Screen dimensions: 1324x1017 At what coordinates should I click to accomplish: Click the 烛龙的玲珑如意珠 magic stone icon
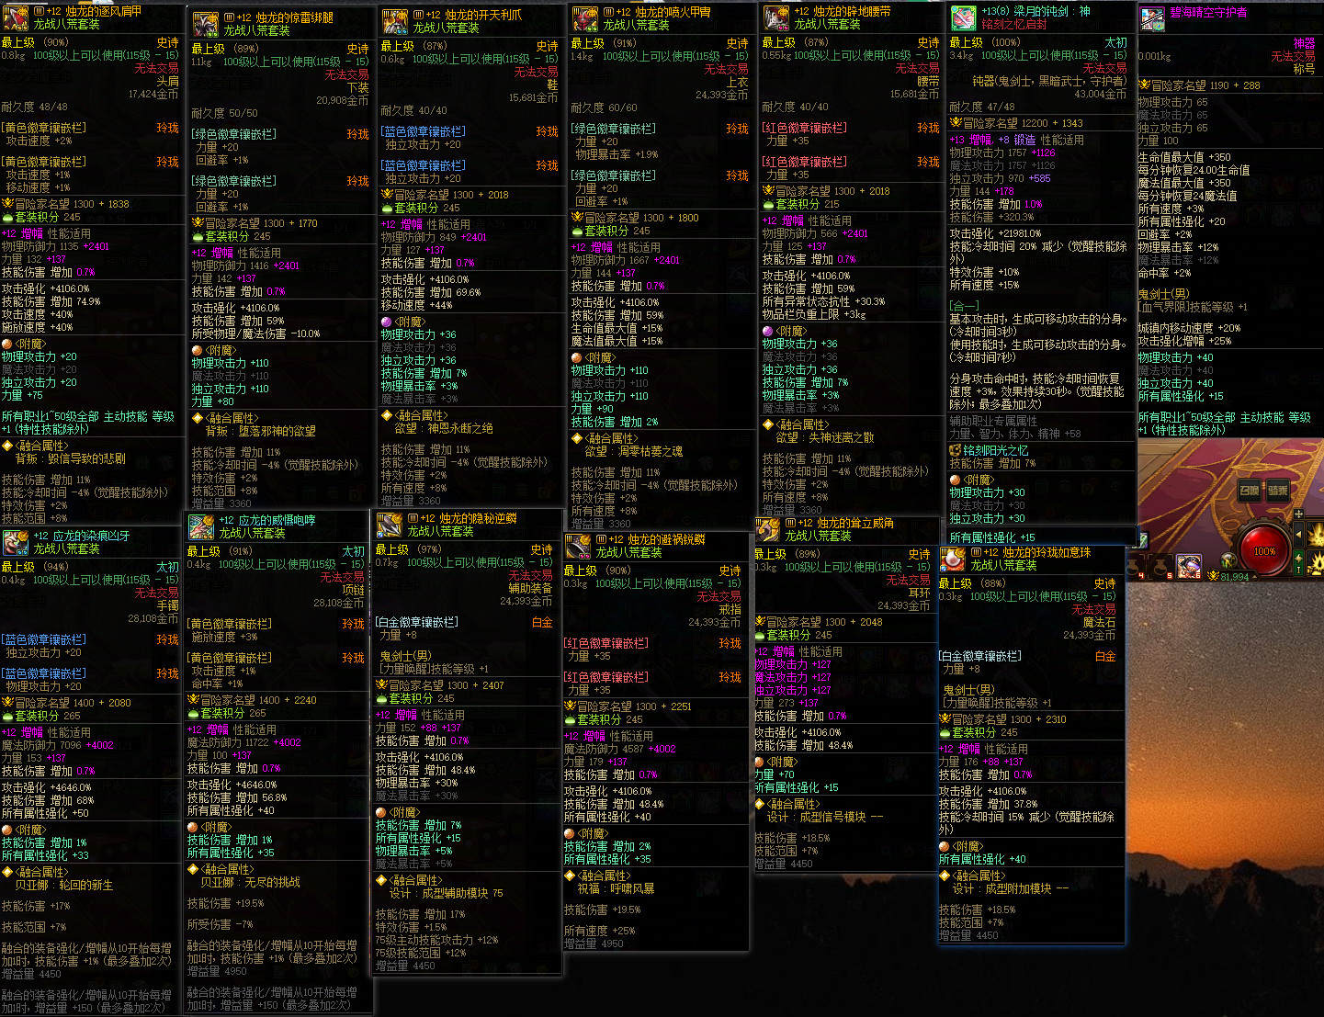point(953,559)
